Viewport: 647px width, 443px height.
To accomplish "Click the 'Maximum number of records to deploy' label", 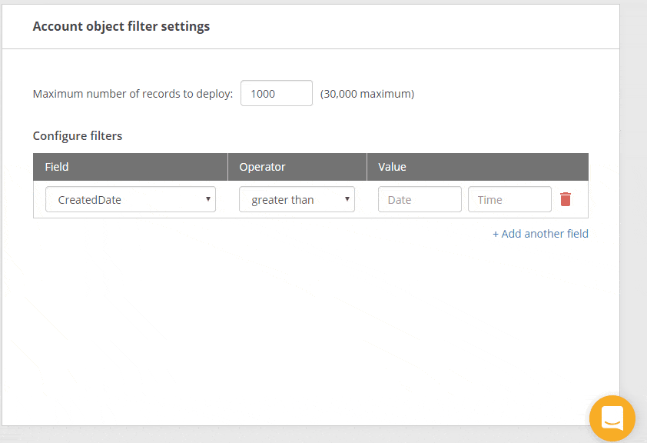I will [132, 94].
